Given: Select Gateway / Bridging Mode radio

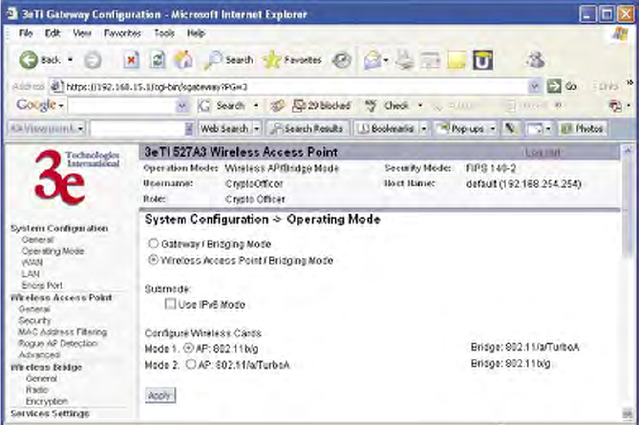Looking at the screenshot, I should 153,244.
